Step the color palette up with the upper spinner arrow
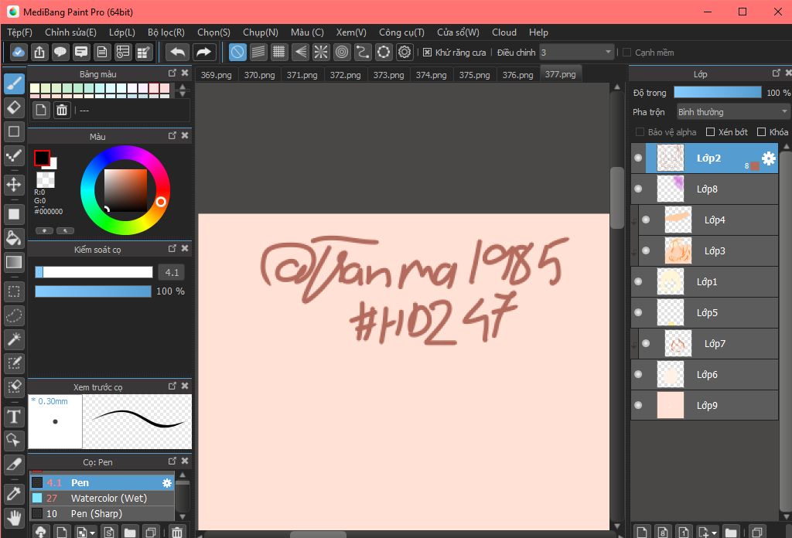This screenshot has height=538, width=792. (183, 87)
